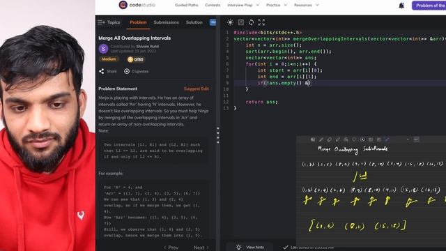Viewport: 446px width, 251px height.
Task: Click the 'Problem Statement' heading
Action: (x=118, y=89)
